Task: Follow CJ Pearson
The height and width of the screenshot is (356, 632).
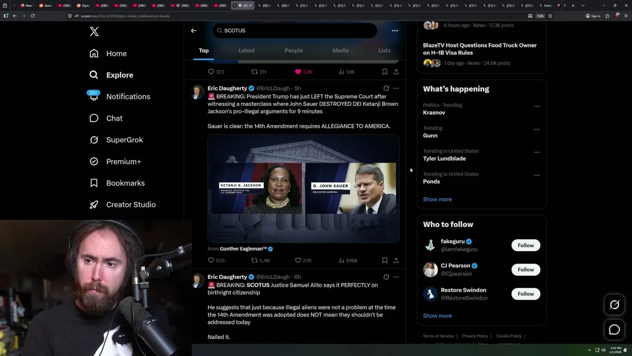Action: point(525,269)
